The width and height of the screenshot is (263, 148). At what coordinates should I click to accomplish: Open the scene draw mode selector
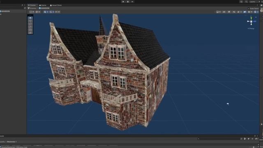click(x=217, y=12)
